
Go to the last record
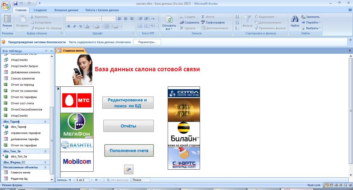point(96,180)
